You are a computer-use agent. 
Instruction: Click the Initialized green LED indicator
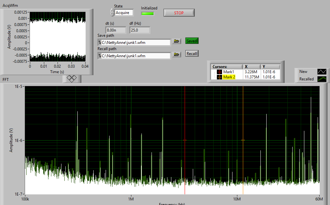(147, 13)
